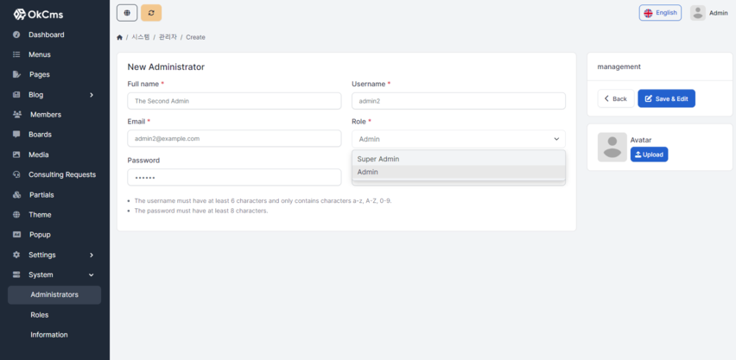The width and height of the screenshot is (736, 360).
Task: Click the Email input field
Action: pyautogui.click(x=234, y=138)
